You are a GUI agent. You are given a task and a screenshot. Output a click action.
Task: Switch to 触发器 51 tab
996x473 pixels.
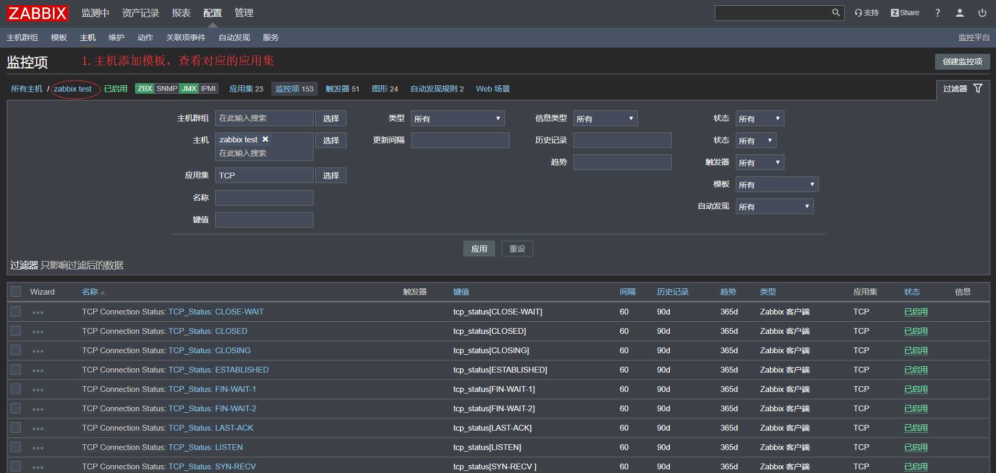pyautogui.click(x=342, y=88)
